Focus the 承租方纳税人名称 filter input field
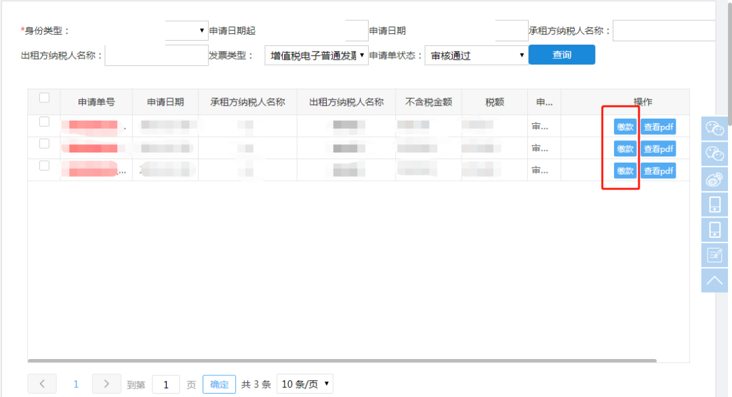Screen dimensions: 732x397 coord(664,30)
